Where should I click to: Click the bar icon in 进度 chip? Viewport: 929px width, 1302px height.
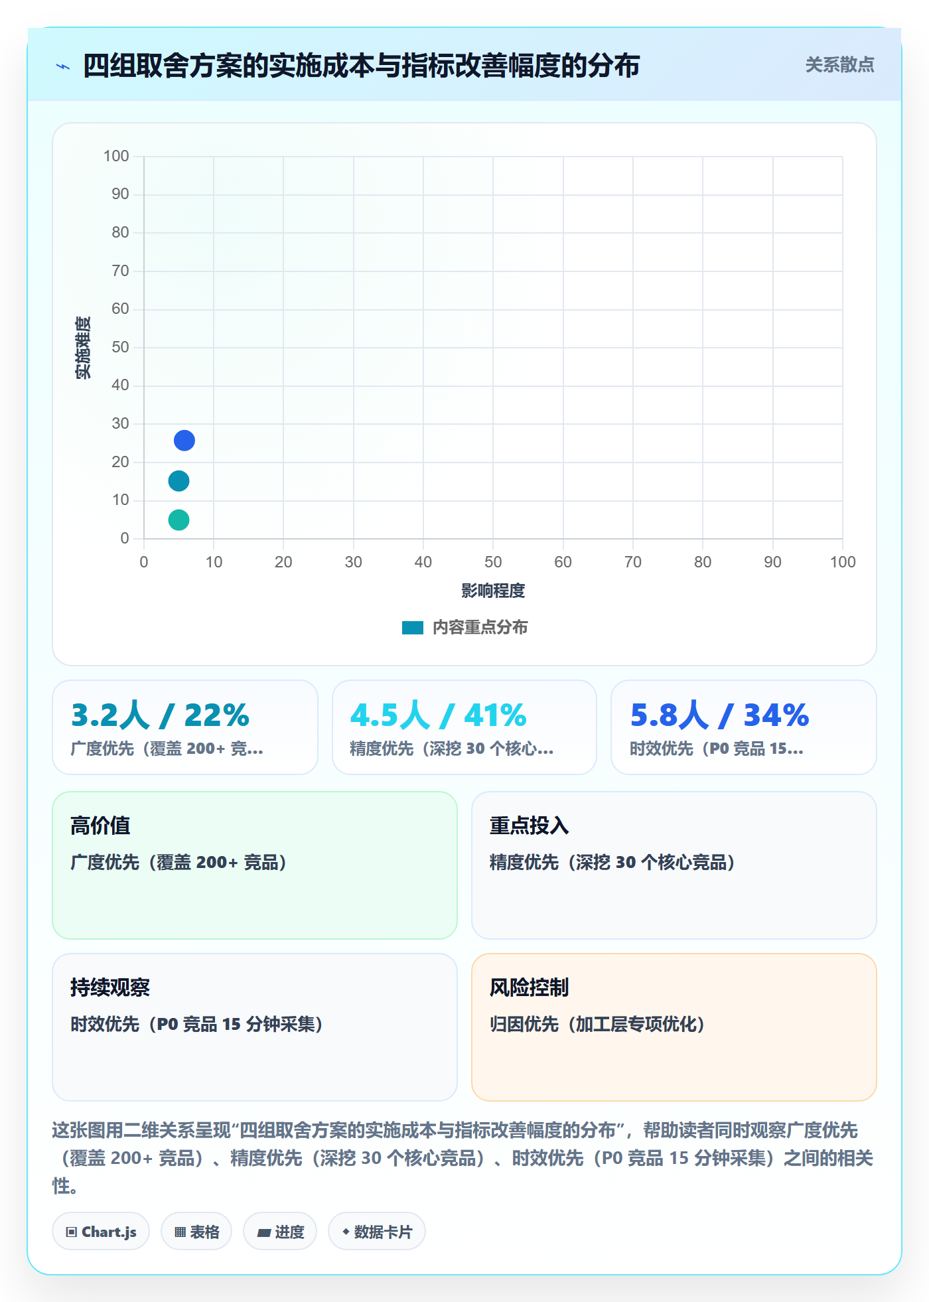tap(264, 1233)
